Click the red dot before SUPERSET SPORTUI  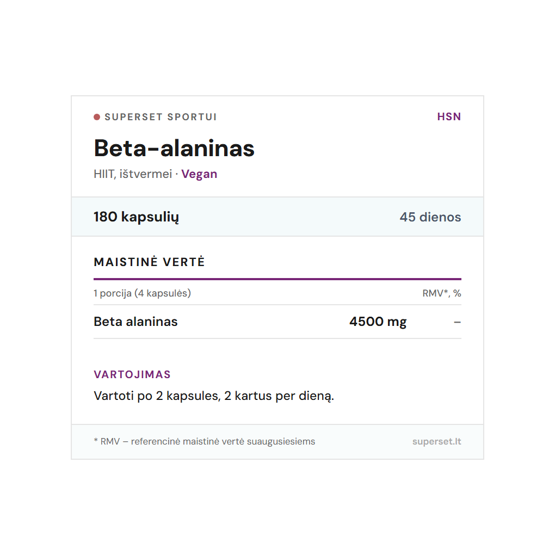(x=97, y=117)
